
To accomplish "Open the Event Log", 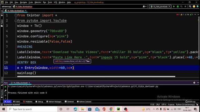I will 190,102.
